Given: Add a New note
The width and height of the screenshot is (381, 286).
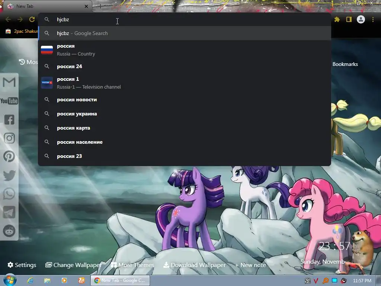Looking at the screenshot, I should 250,265.
